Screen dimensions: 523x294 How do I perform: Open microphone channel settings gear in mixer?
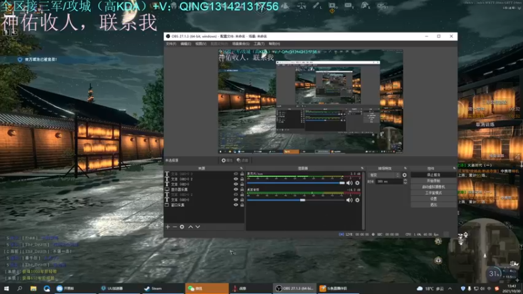pos(357,183)
